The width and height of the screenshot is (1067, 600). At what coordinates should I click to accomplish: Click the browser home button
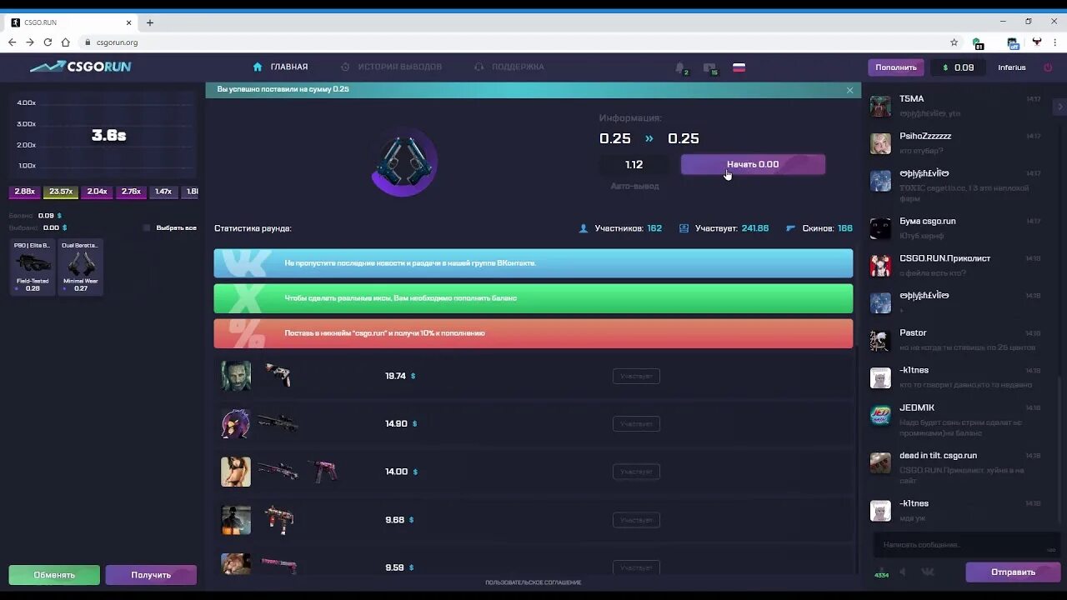point(65,42)
